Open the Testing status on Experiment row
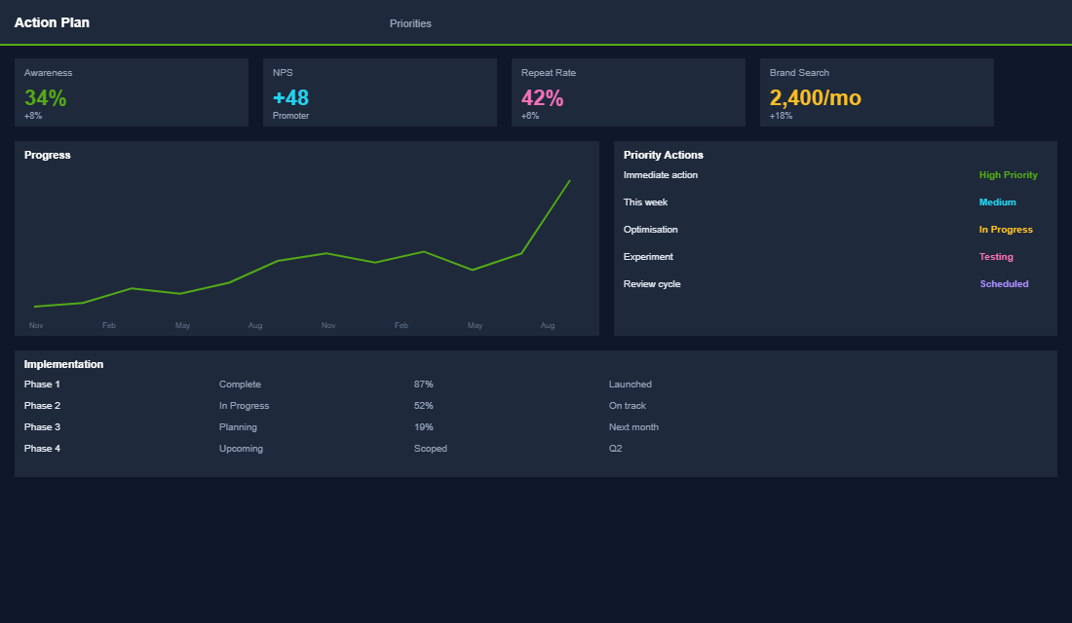 tap(996, 256)
